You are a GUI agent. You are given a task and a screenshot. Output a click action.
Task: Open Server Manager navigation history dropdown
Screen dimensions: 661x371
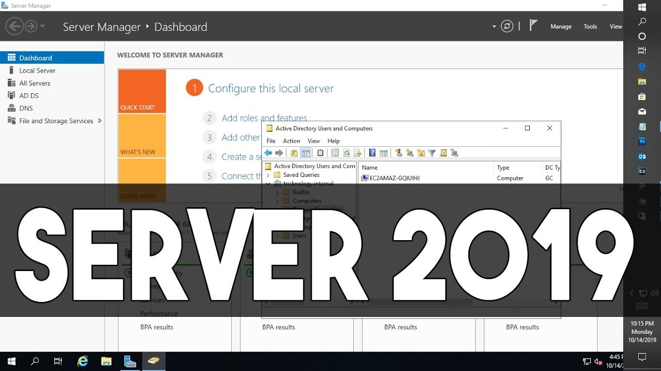[x=43, y=26]
